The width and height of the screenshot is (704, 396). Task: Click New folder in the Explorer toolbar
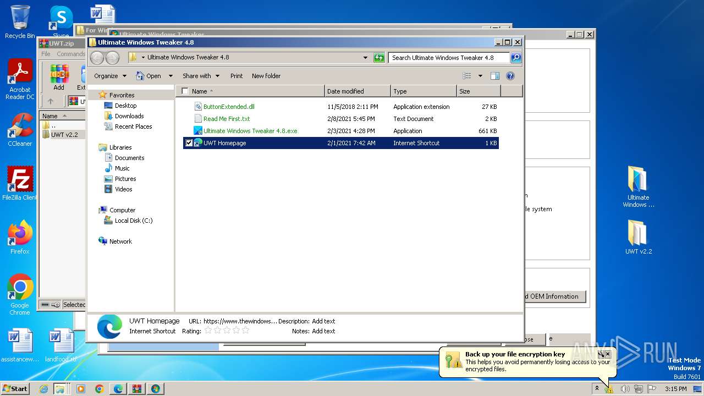(x=266, y=76)
